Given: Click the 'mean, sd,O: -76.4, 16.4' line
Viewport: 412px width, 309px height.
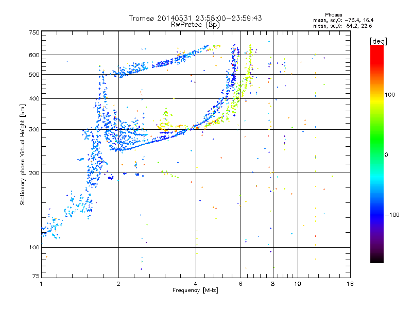Looking at the screenshot, I should pos(343,20).
